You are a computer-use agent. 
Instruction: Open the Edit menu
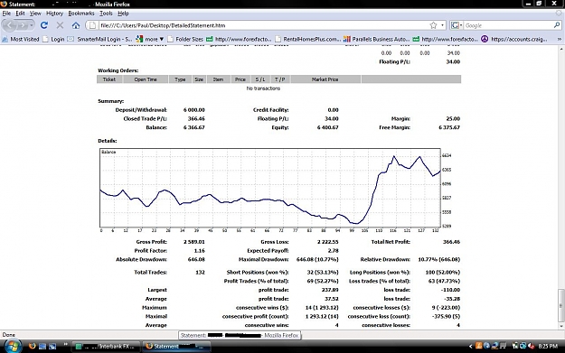(x=20, y=14)
